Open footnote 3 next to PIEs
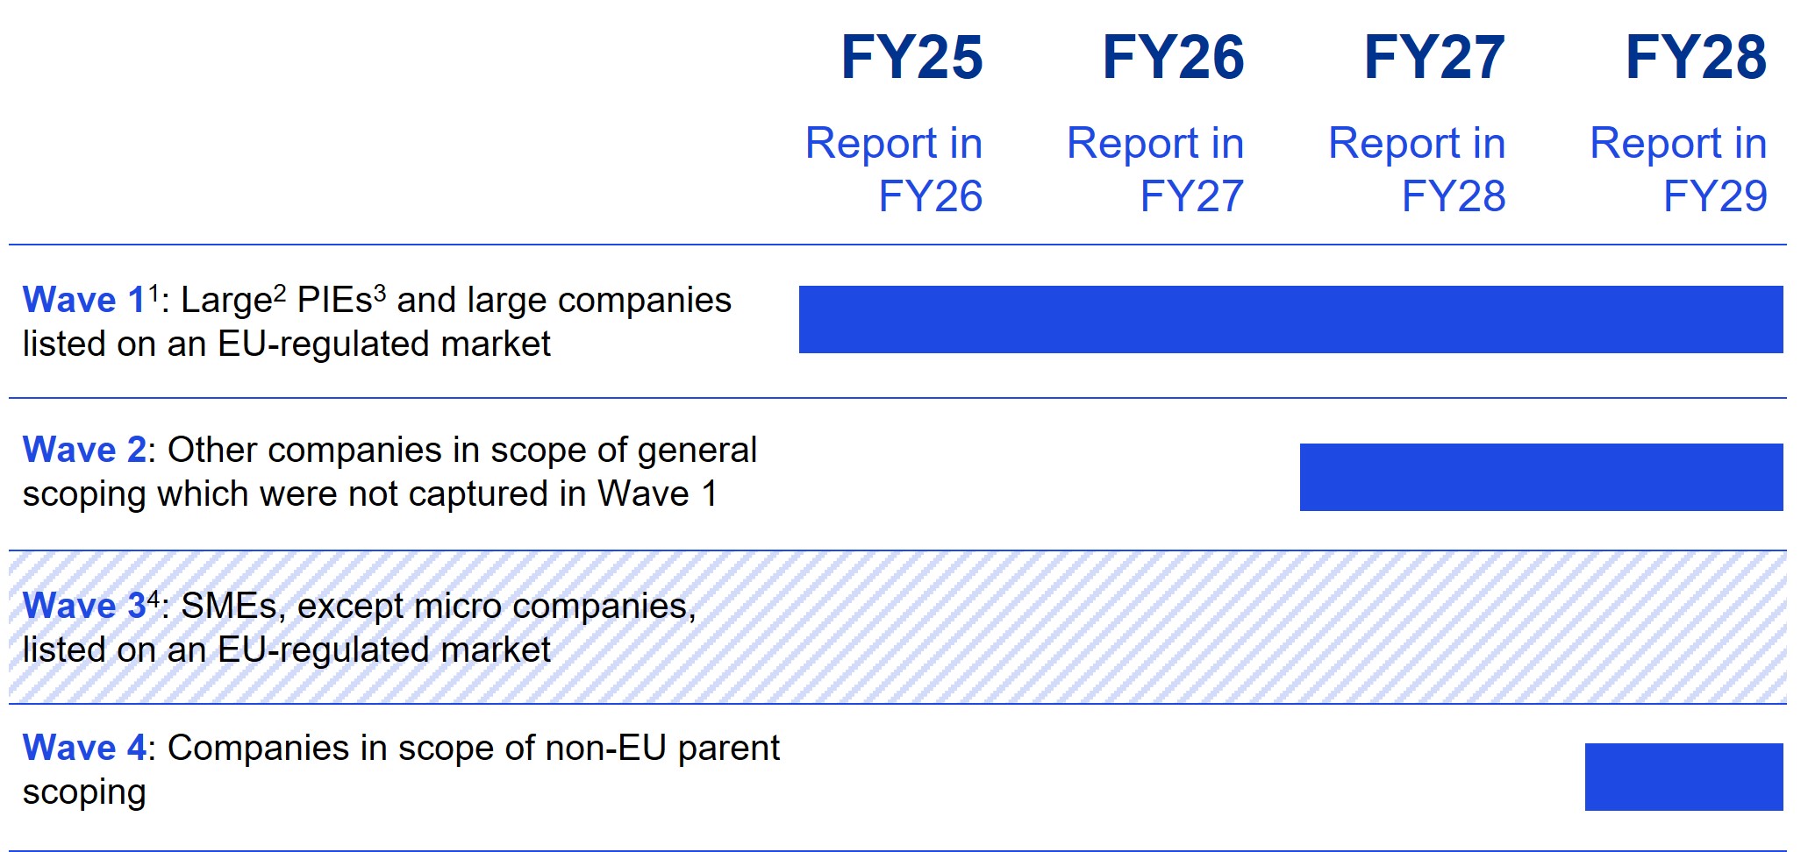Image resolution: width=1808 pixels, height=852 pixels. pos(380,293)
